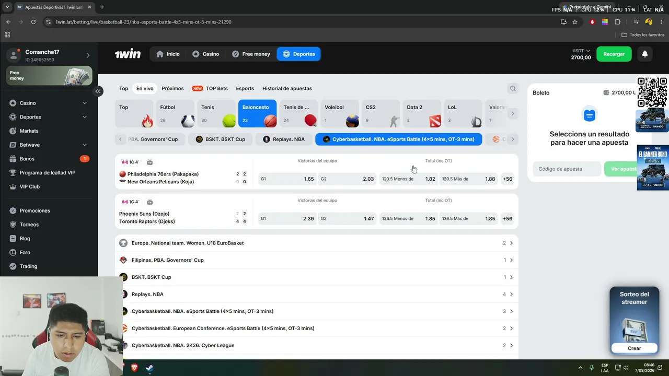Image resolution: width=669 pixels, height=376 pixels.
Task: Expand the Casino sidebar section
Action: click(x=85, y=103)
